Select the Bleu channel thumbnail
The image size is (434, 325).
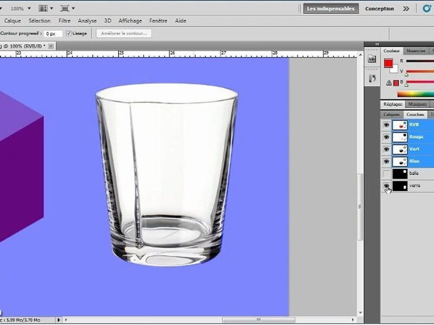point(400,161)
